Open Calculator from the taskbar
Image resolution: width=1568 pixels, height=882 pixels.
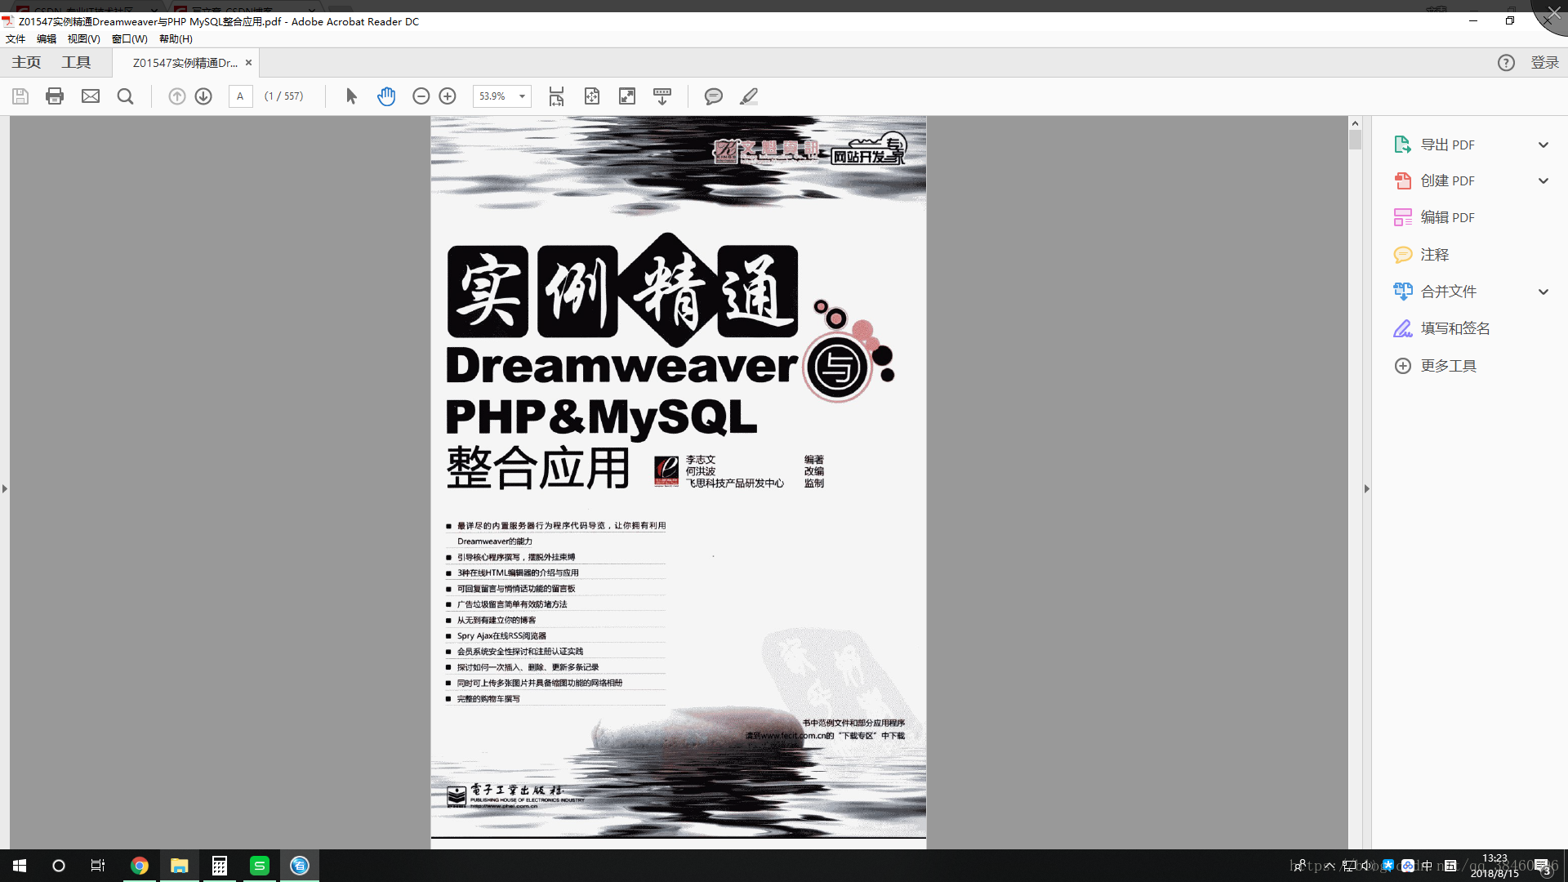point(219,866)
